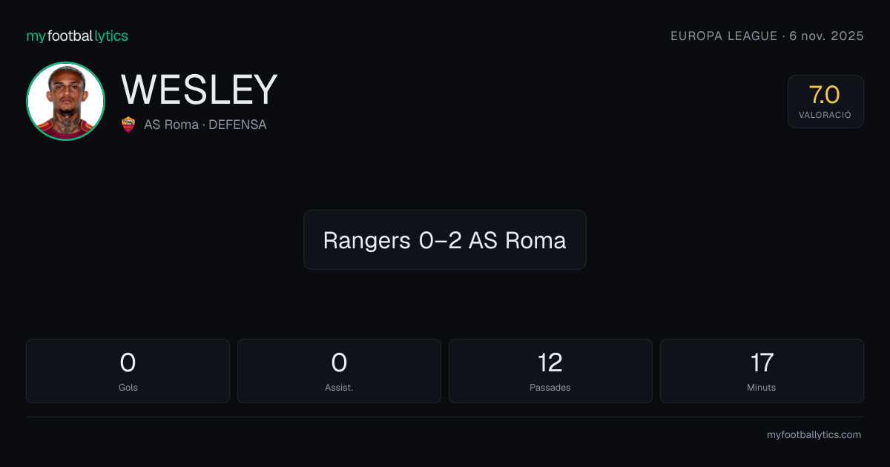Click the number 17 minutes value
Image resolution: width=890 pixels, height=467 pixels.
[x=762, y=362]
